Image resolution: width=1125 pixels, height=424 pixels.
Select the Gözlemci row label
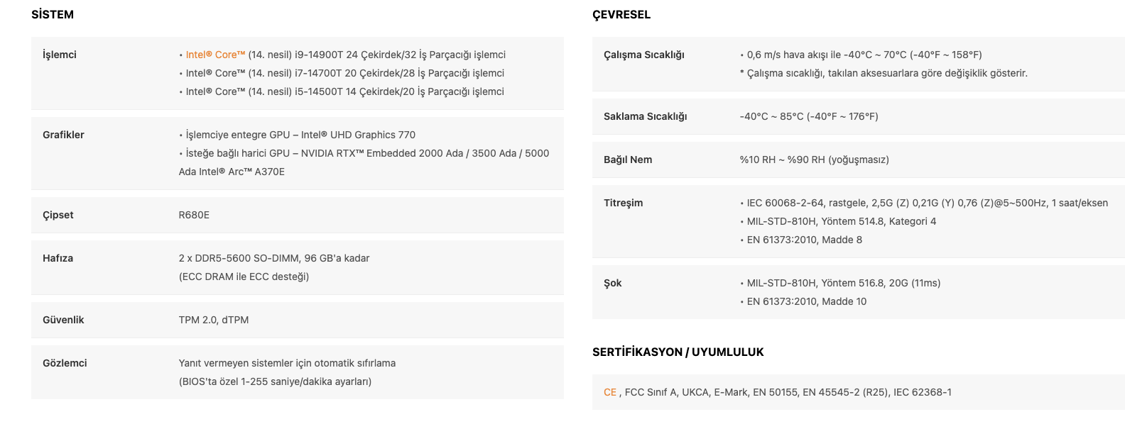(x=65, y=363)
